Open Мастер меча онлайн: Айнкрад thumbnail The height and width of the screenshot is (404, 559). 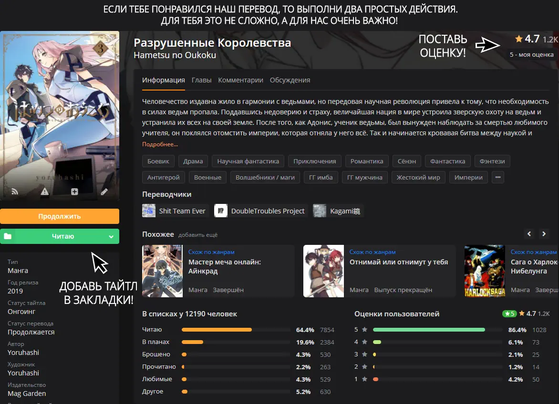[162, 271]
